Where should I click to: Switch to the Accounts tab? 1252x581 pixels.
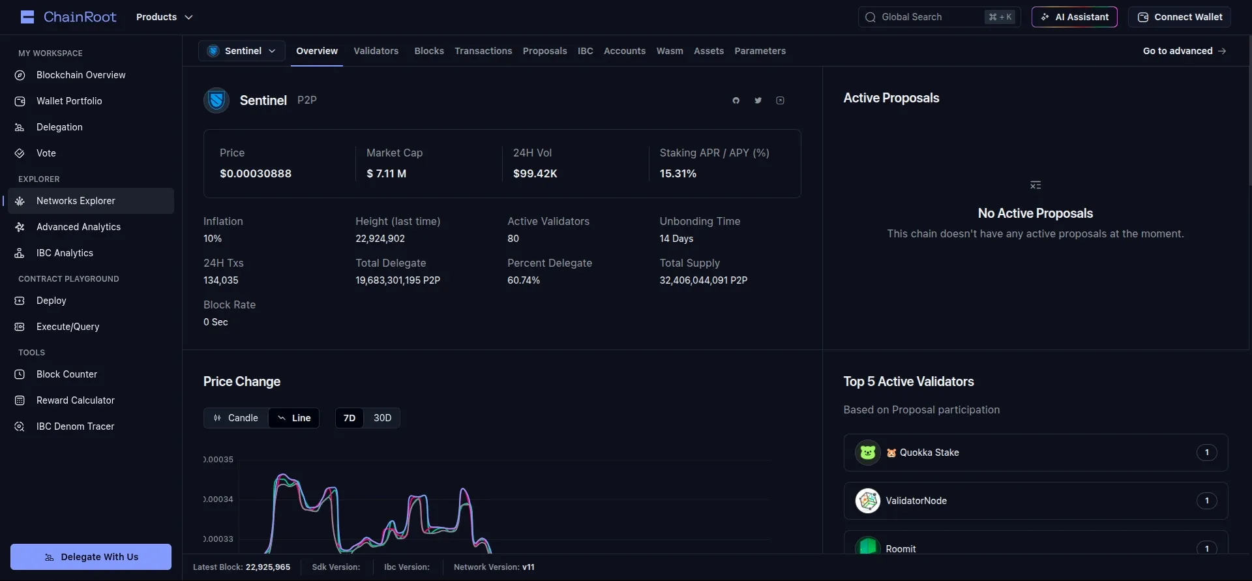click(625, 51)
